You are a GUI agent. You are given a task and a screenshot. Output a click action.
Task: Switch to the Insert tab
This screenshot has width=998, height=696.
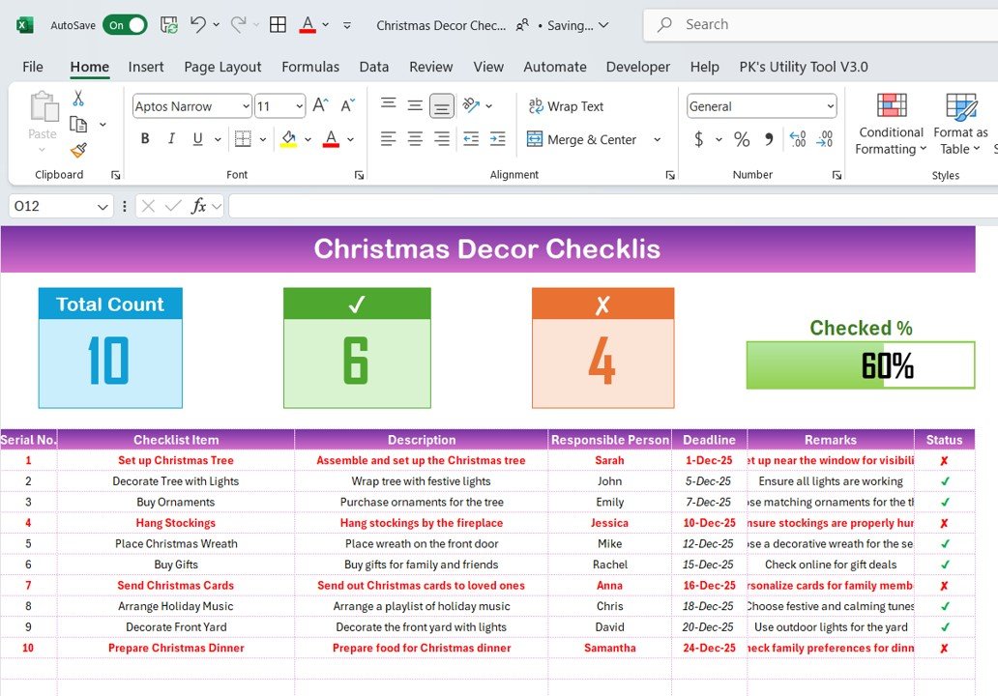(x=146, y=67)
